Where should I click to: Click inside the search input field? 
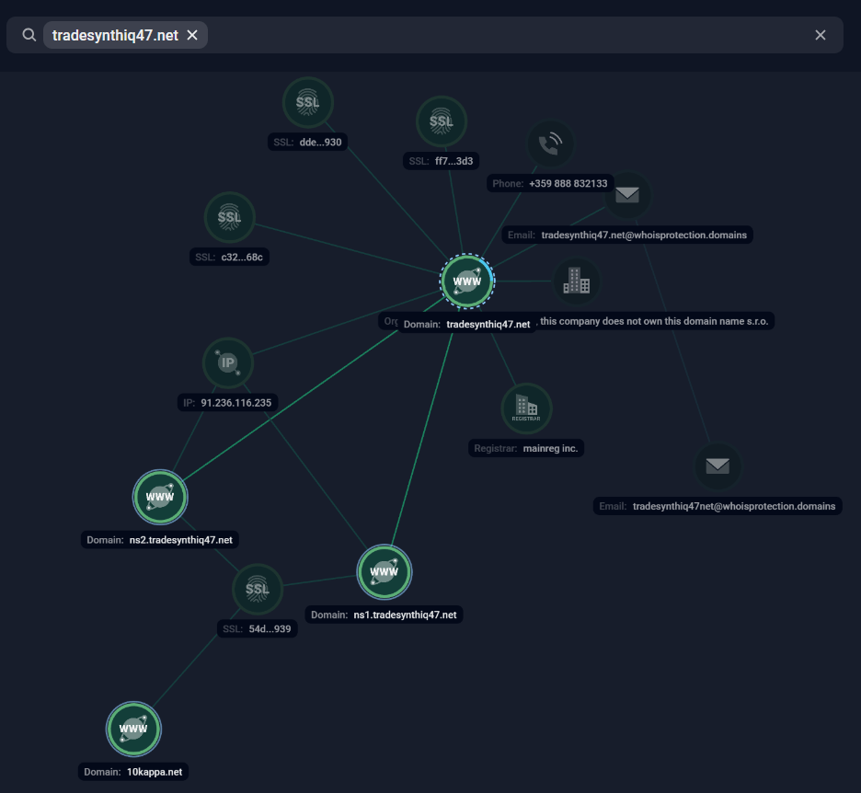pos(506,35)
